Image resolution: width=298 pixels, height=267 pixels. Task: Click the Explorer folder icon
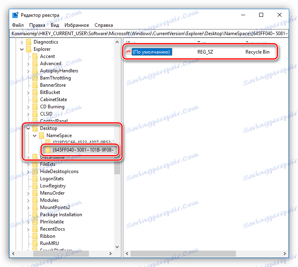click(28, 49)
